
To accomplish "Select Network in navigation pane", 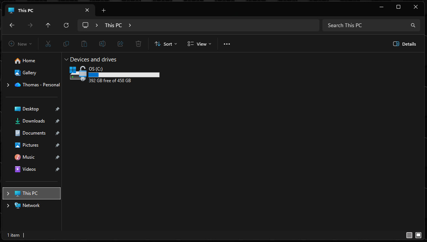I will tap(31, 205).
